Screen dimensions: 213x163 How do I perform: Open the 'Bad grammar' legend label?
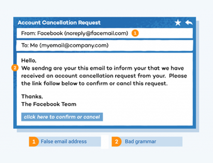coord(140,142)
